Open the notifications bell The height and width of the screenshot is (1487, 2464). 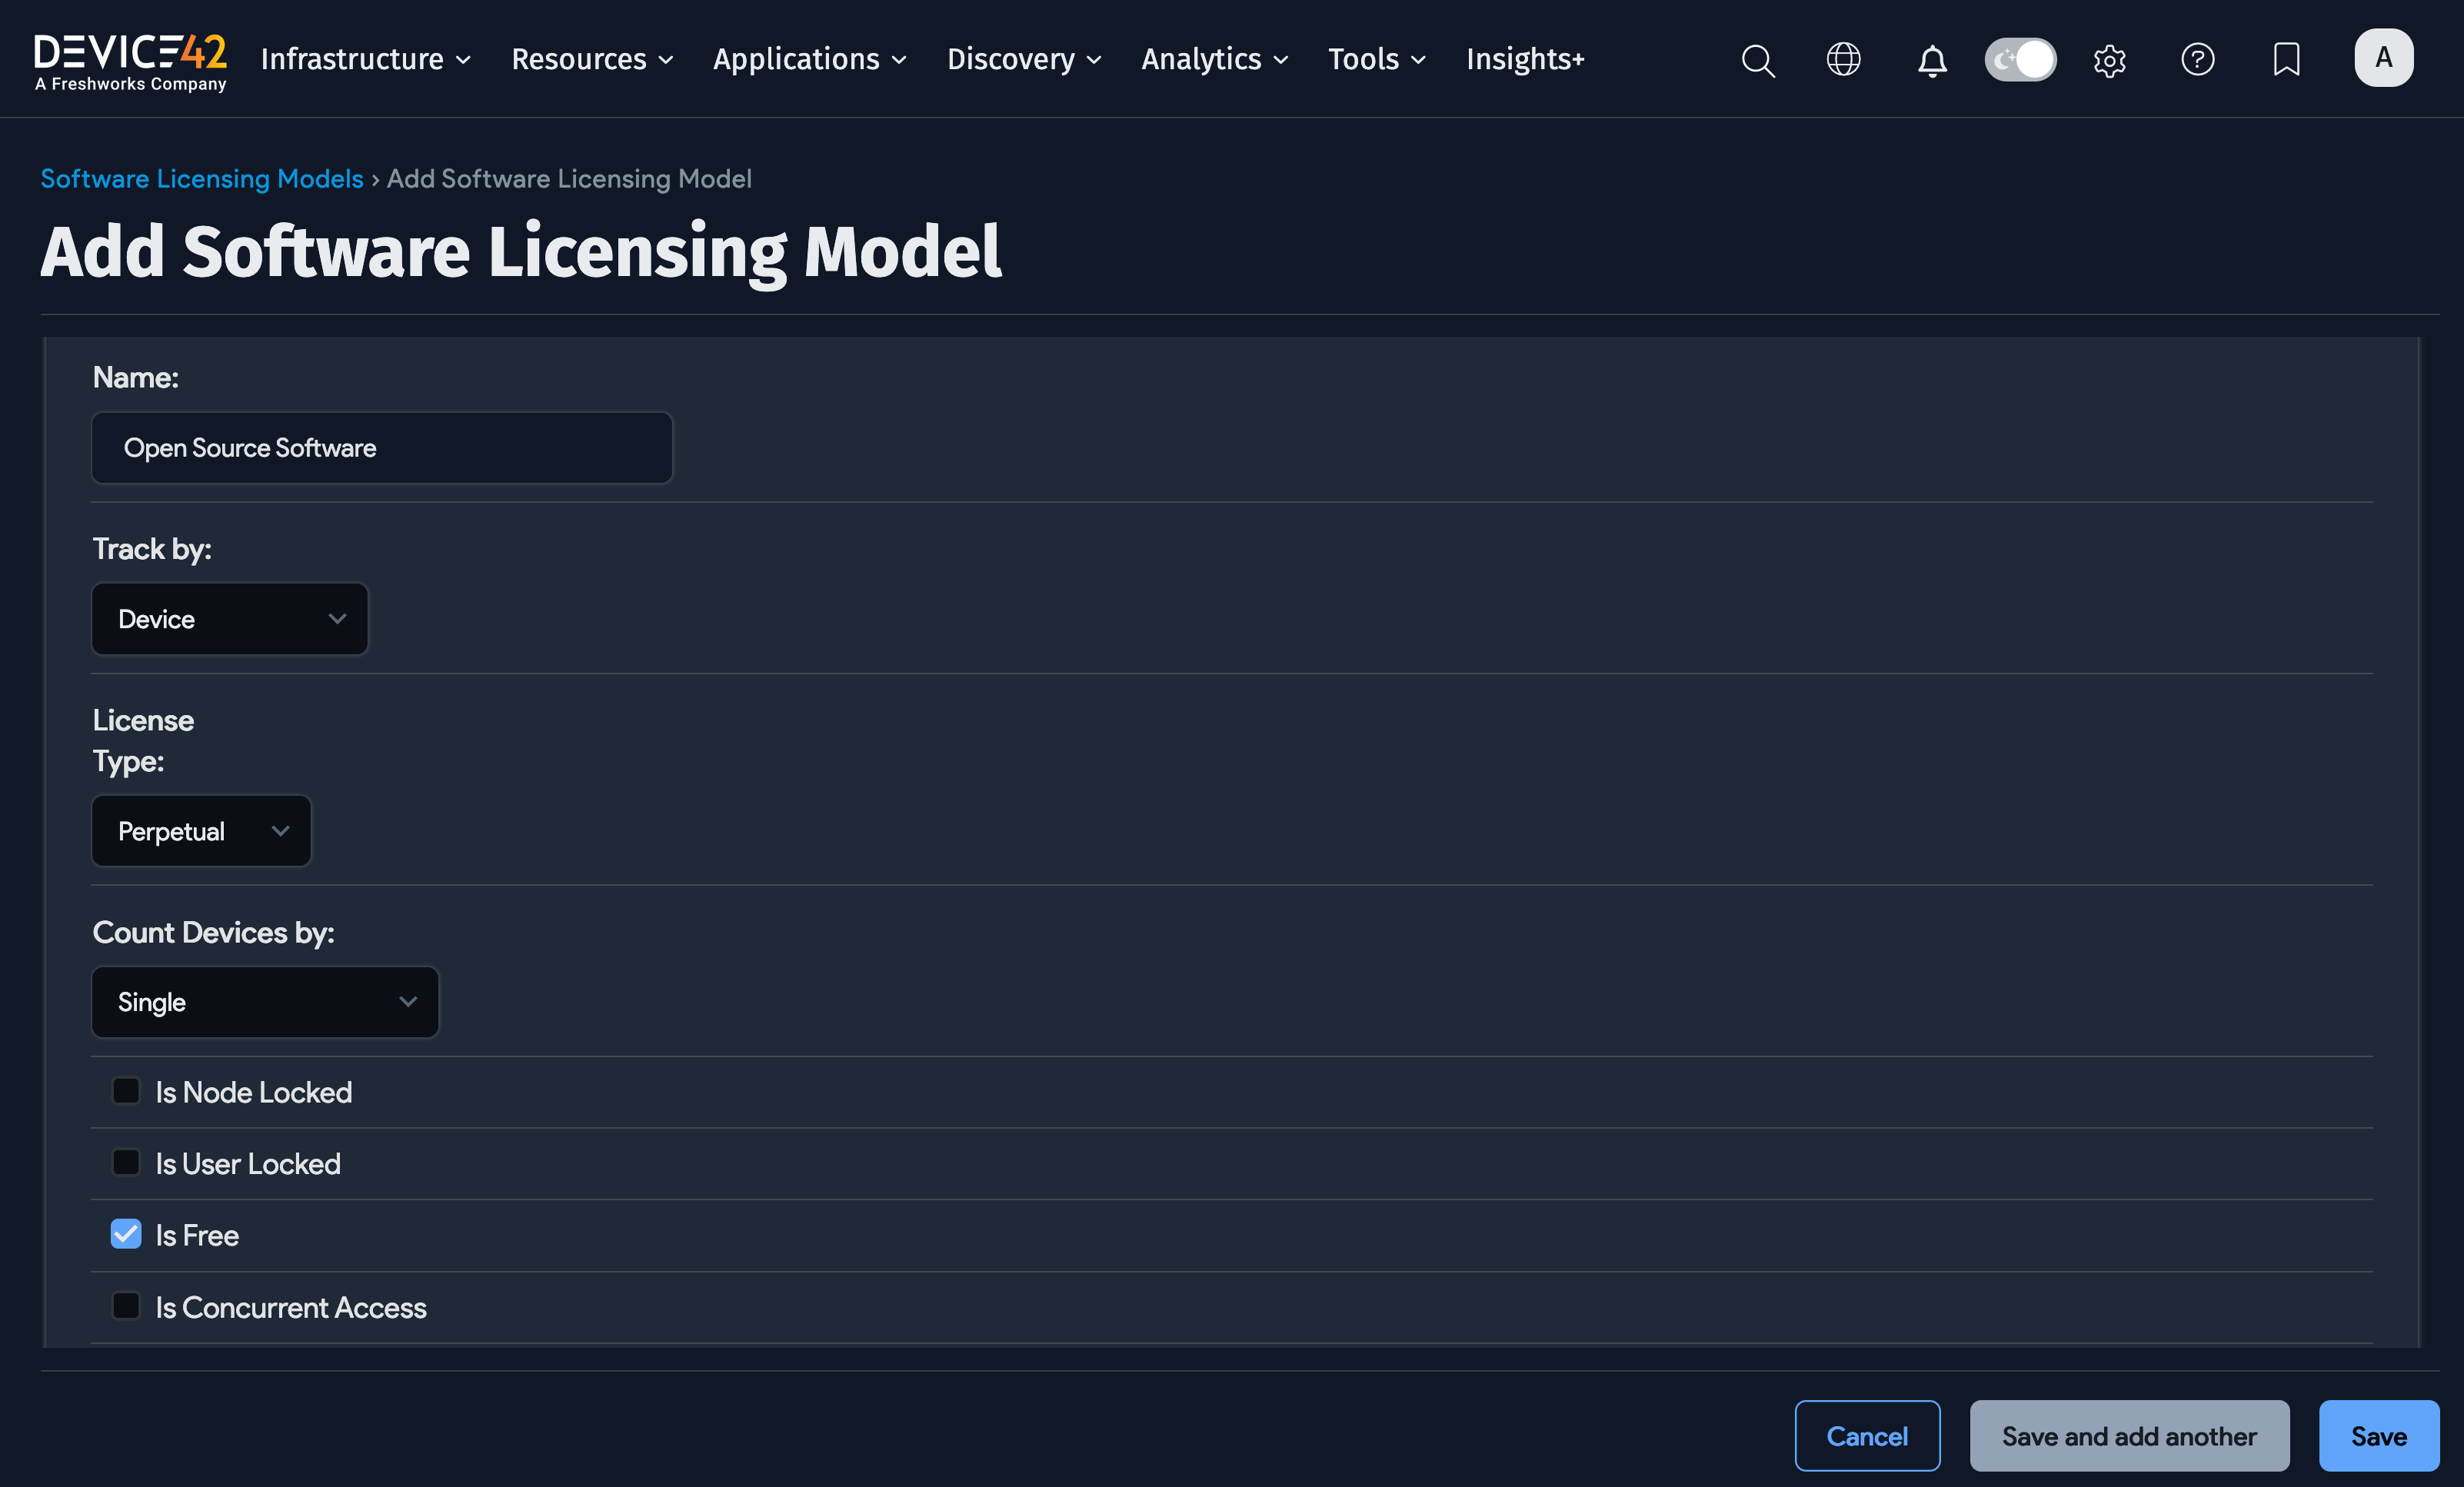point(1932,60)
